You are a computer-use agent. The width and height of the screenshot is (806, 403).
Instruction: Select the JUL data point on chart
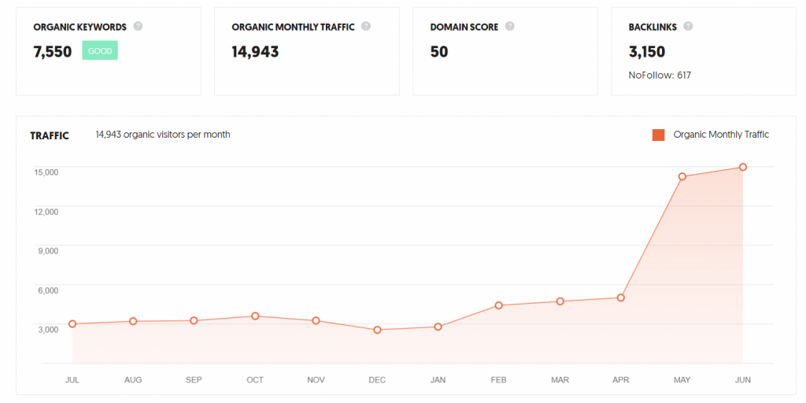72,324
